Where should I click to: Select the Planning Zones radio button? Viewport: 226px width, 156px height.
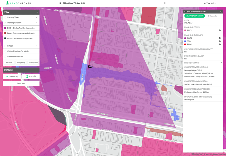click(5, 17)
